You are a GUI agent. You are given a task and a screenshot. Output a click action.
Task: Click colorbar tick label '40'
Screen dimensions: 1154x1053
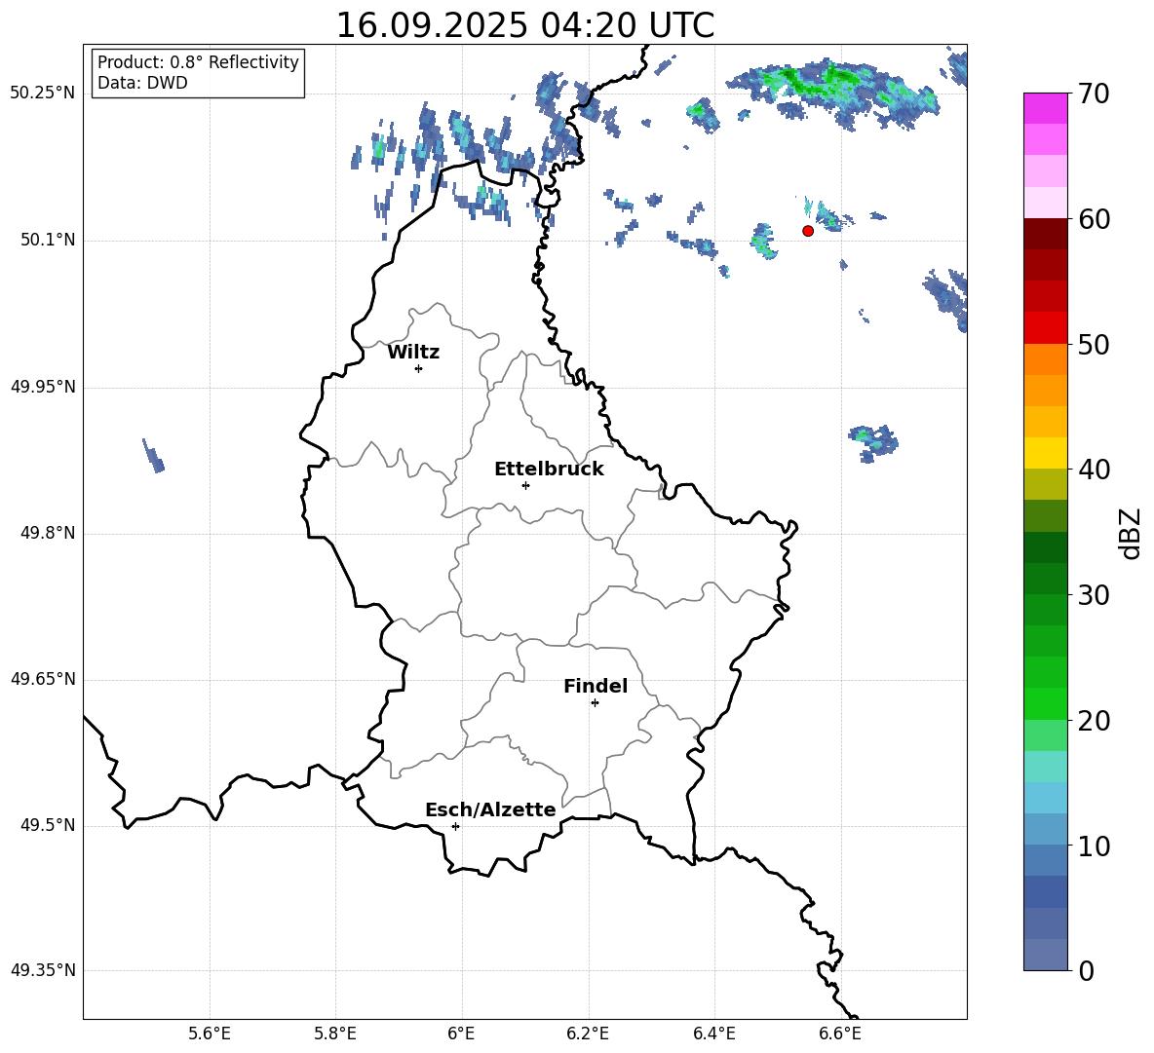pyautogui.click(x=1094, y=470)
